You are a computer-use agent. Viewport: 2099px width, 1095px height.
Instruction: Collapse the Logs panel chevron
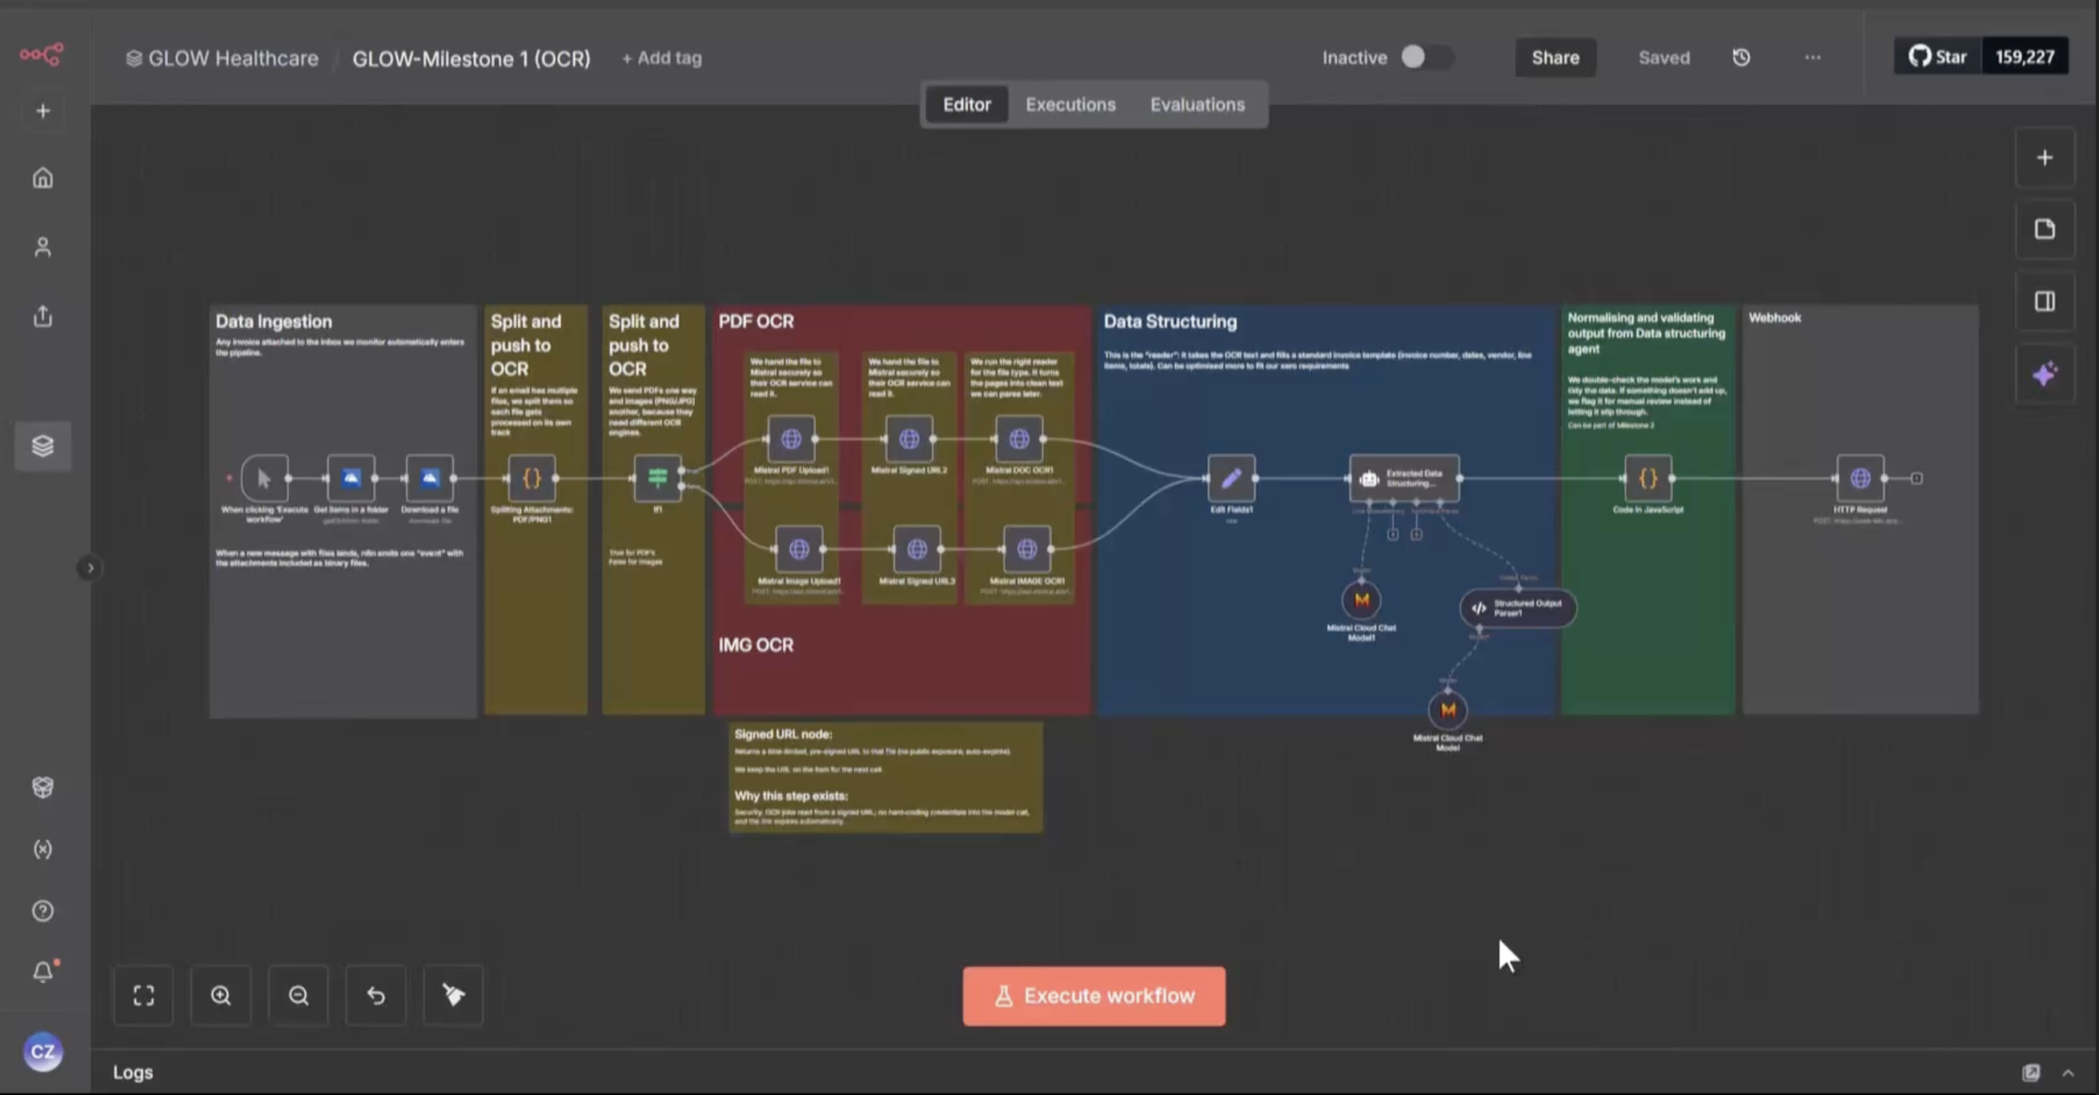pyautogui.click(x=2070, y=1073)
